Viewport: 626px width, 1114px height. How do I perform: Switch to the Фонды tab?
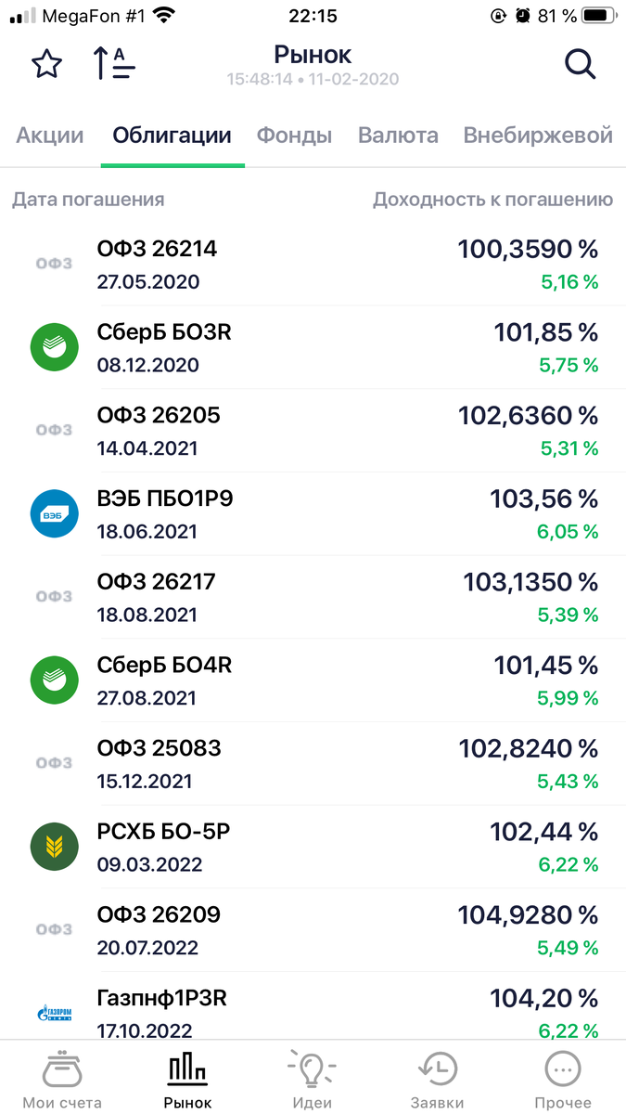click(x=294, y=136)
